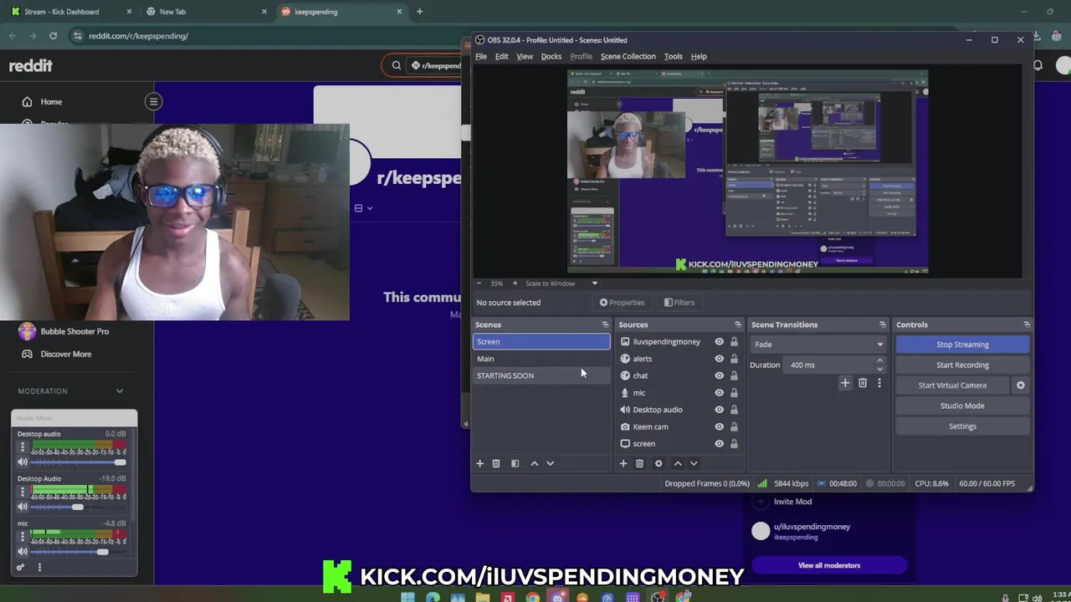Move source up in Sources toolbar
1071x602 pixels.
click(x=678, y=463)
